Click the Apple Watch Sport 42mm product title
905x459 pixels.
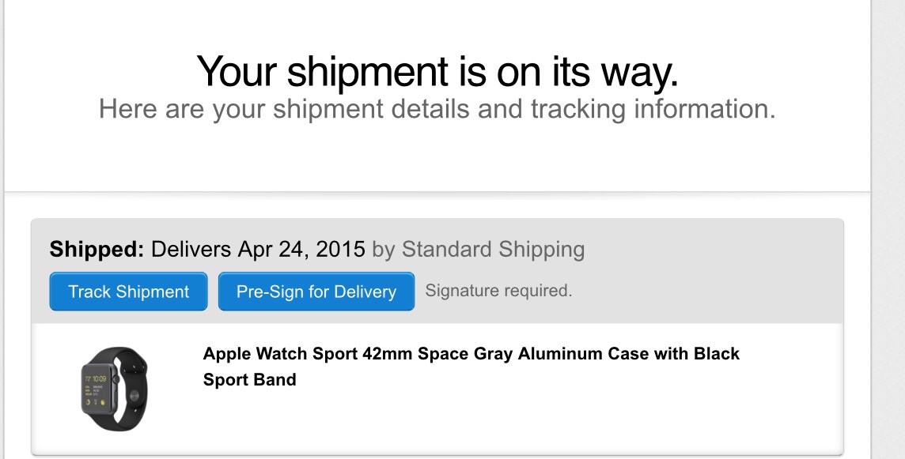471,366
